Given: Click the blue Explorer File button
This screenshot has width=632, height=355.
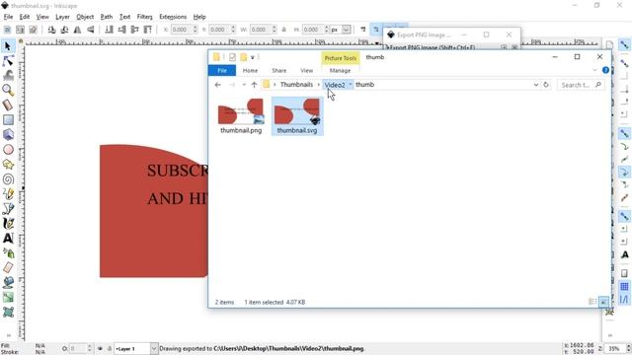Looking at the screenshot, I should pos(222,70).
